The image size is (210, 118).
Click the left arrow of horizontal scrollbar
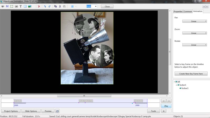2,96
